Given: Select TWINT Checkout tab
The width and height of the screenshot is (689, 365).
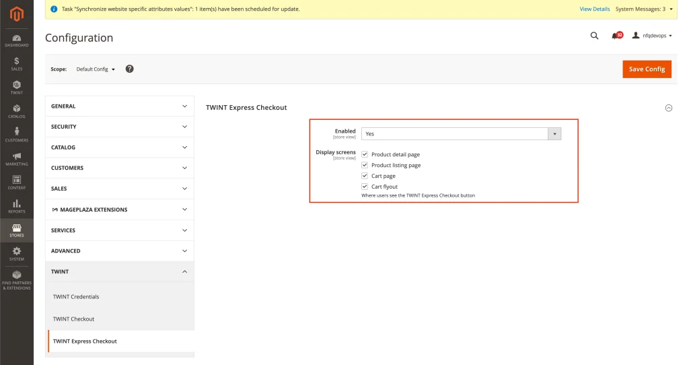Looking at the screenshot, I should pyautogui.click(x=73, y=319).
